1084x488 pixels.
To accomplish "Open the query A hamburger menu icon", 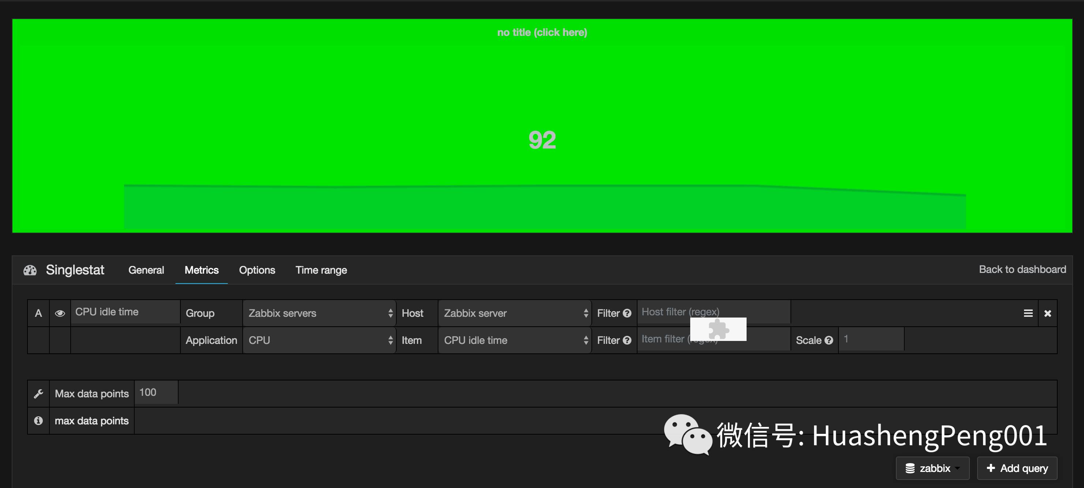I will pos(1028,314).
